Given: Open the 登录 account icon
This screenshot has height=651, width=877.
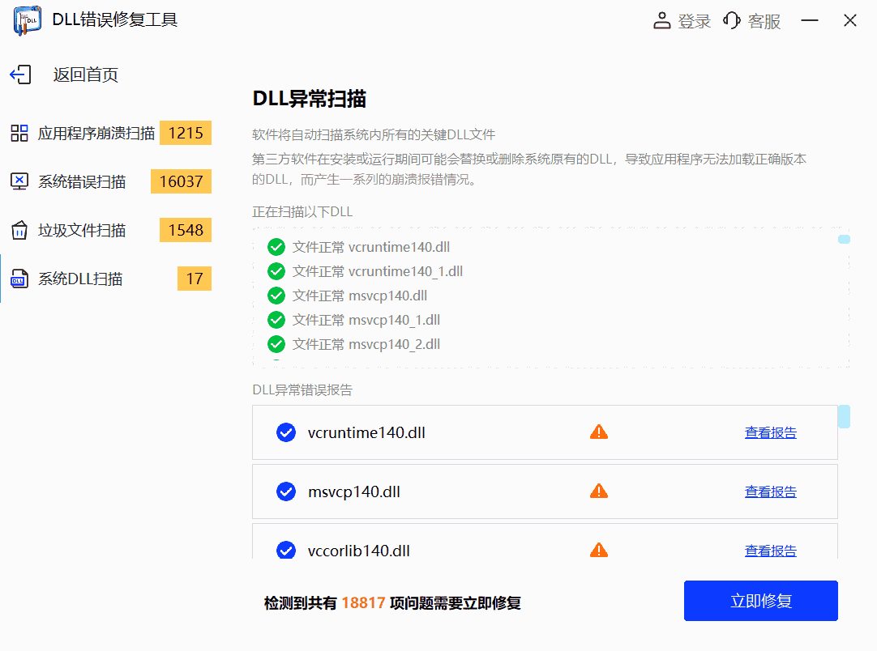Looking at the screenshot, I should click(662, 20).
